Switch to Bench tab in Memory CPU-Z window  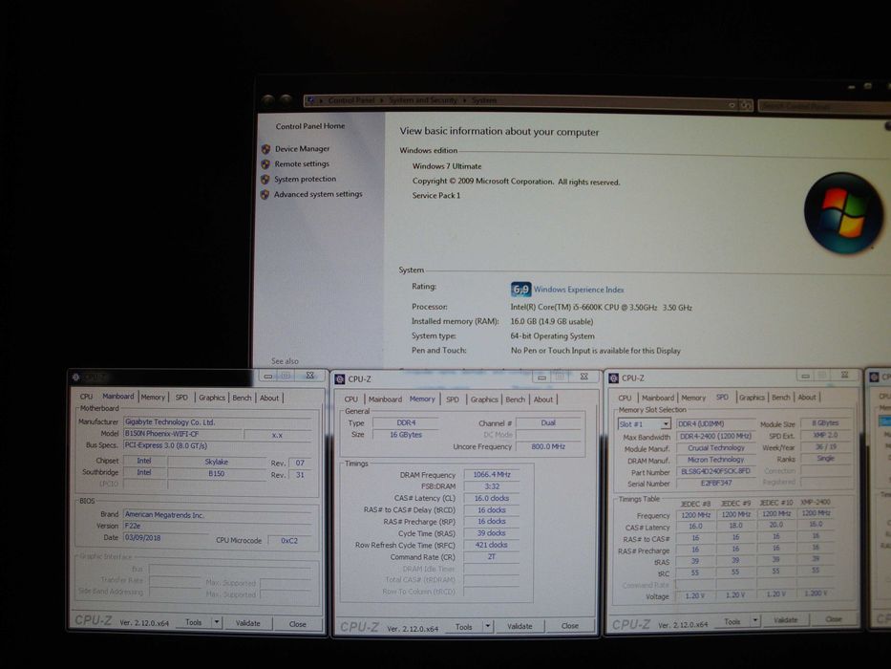click(516, 399)
